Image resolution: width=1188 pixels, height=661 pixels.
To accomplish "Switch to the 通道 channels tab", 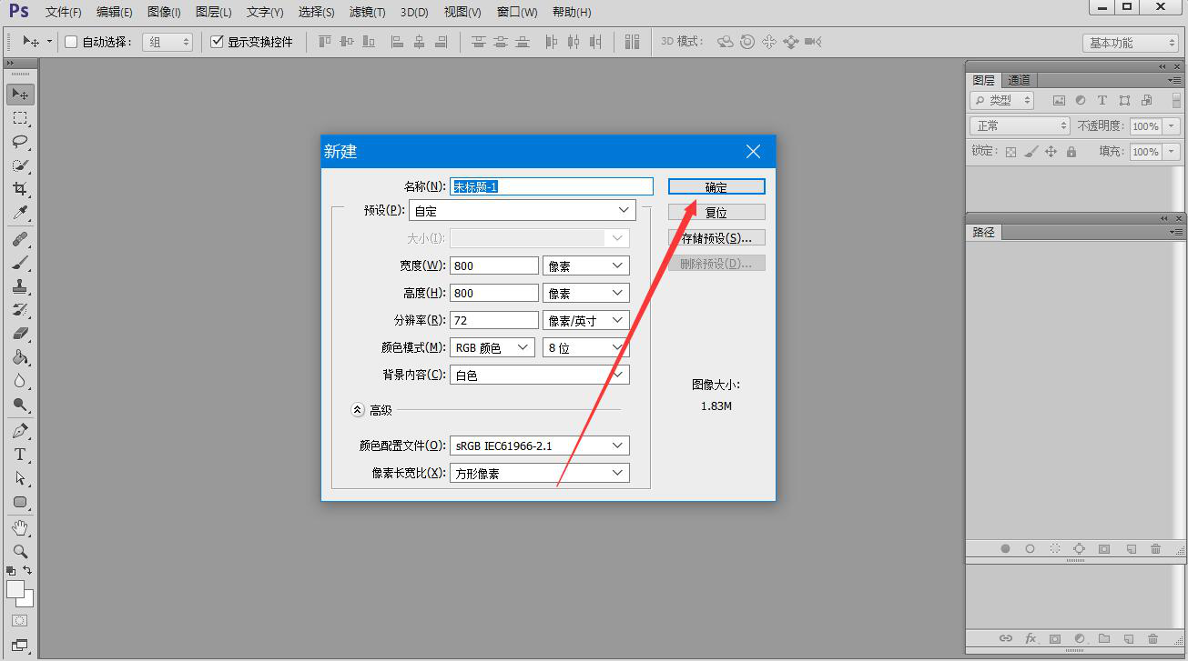I will [x=1019, y=80].
